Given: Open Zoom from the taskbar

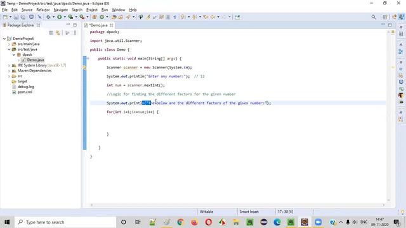Looking at the screenshot, I should (x=318, y=222).
